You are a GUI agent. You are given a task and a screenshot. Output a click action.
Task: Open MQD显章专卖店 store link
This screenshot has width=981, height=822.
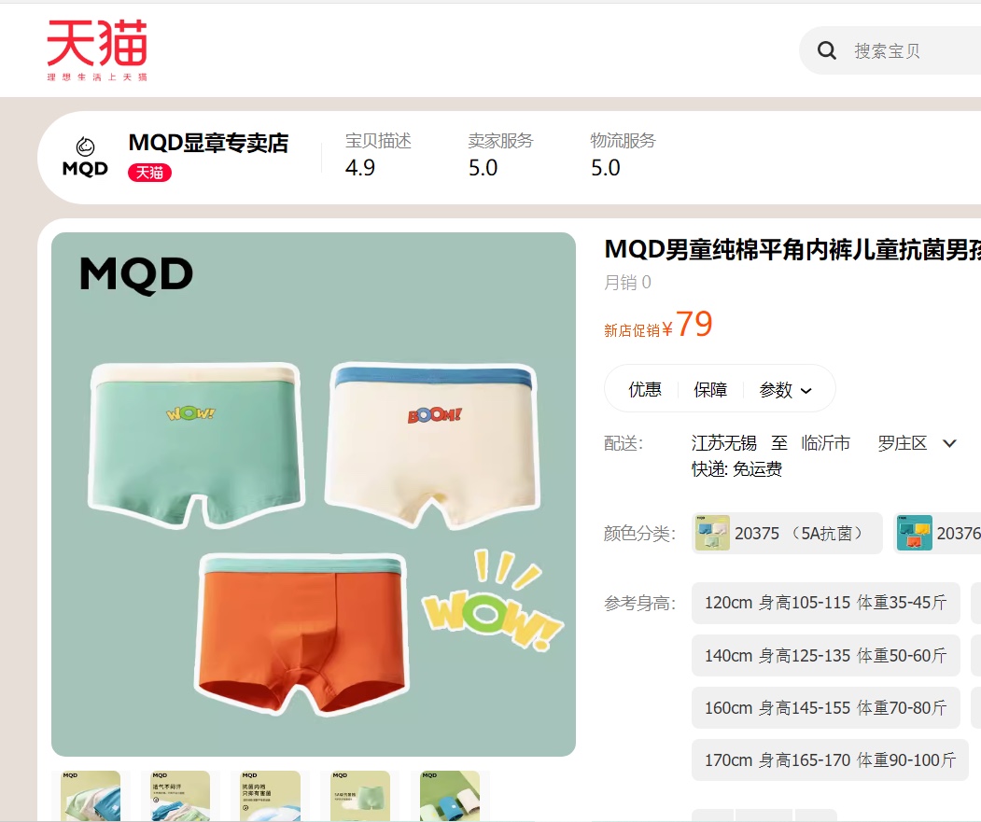pyautogui.click(x=208, y=144)
